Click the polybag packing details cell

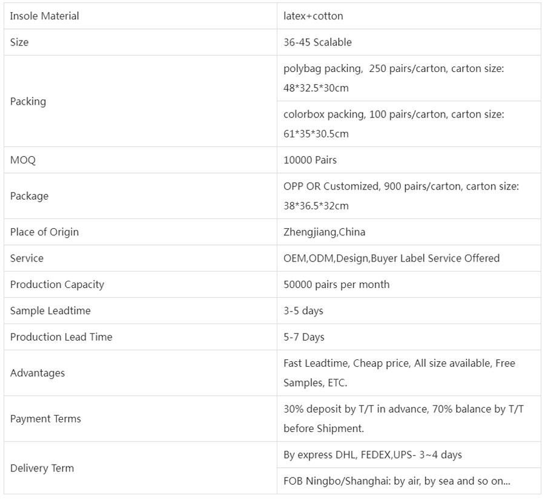pos(394,78)
